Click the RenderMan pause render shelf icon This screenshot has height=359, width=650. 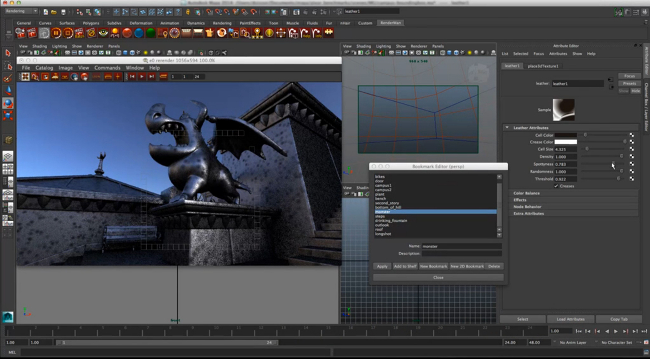[56, 33]
